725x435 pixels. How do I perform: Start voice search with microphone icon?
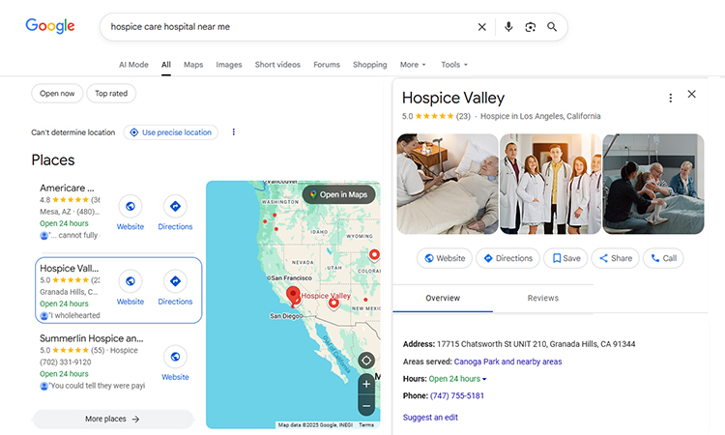click(508, 27)
